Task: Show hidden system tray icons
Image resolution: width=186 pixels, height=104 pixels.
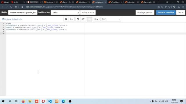Action: (150, 101)
